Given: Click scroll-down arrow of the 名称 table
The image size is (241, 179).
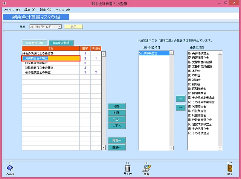Looking at the screenshot, I should tap(104, 147).
